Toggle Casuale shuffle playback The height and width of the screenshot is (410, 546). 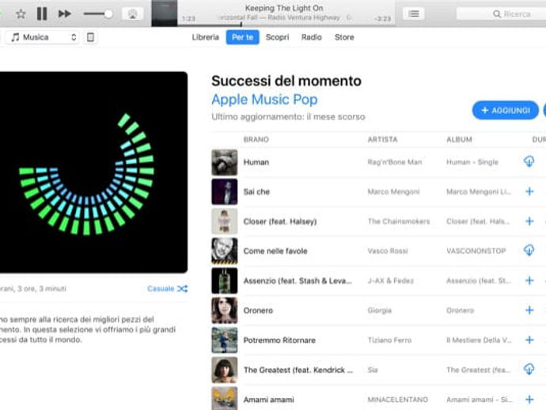click(168, 288)
